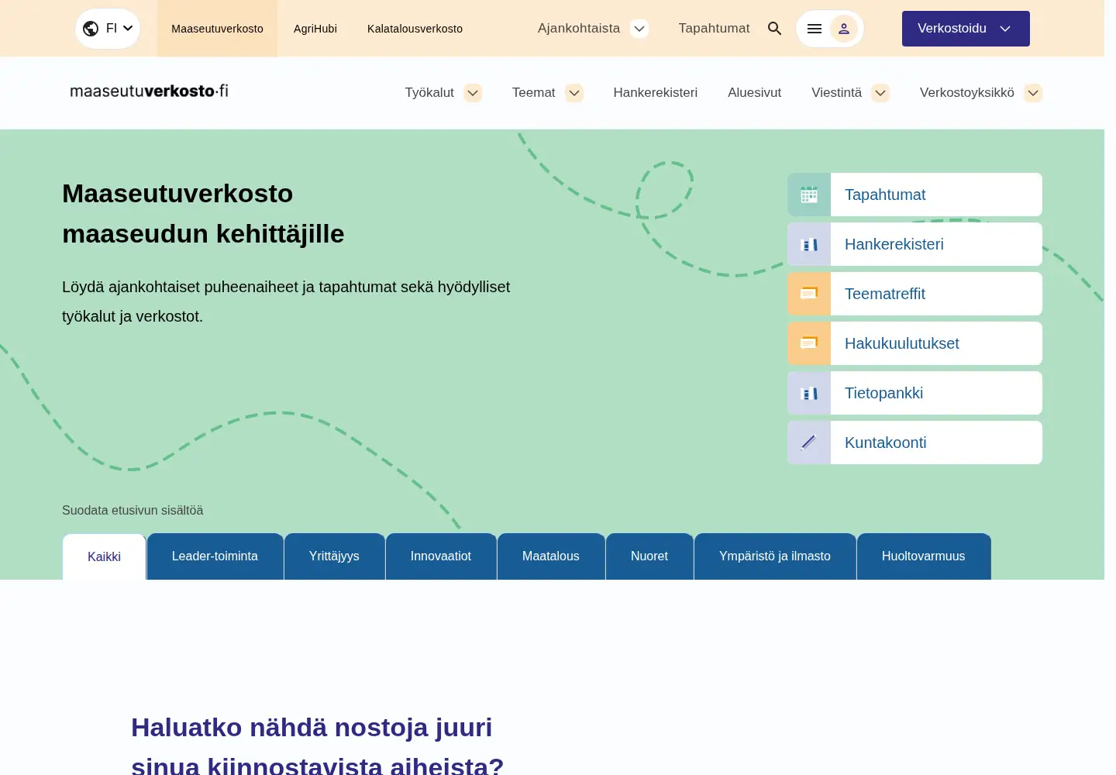Open the AgriHubi site link
The image size is (1116, 775).
point(315,29)
